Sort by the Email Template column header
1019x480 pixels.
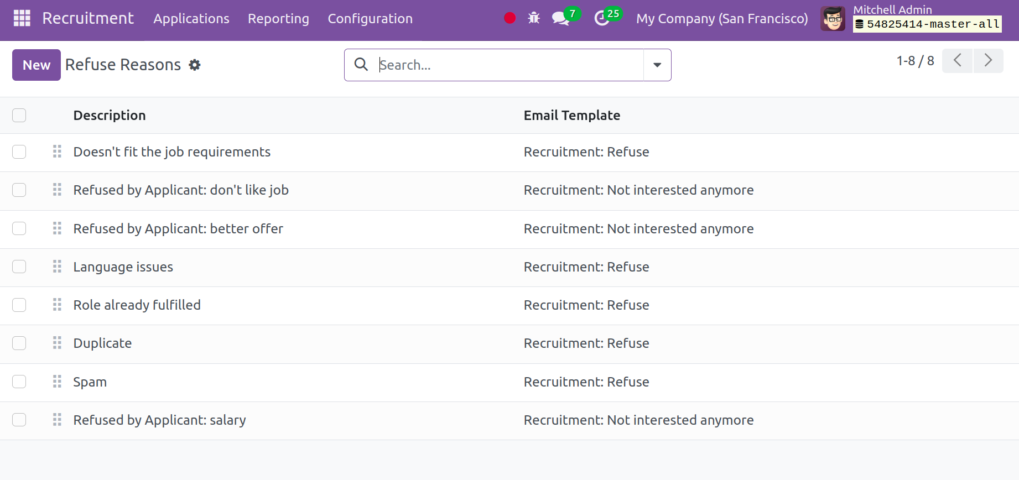click(572, 115)
